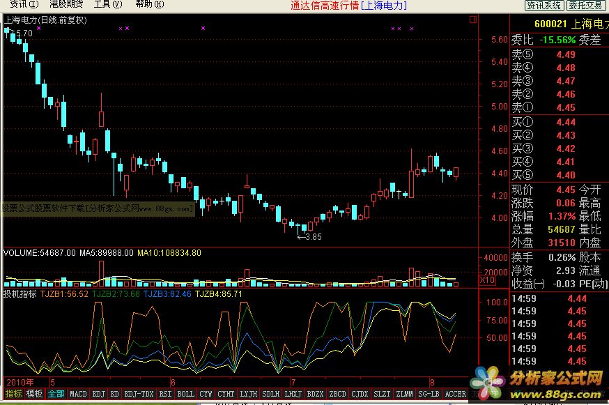The image size is (609, 405).
Task: Switch to the ZLMM indicator tab
Action: point(404,394)
